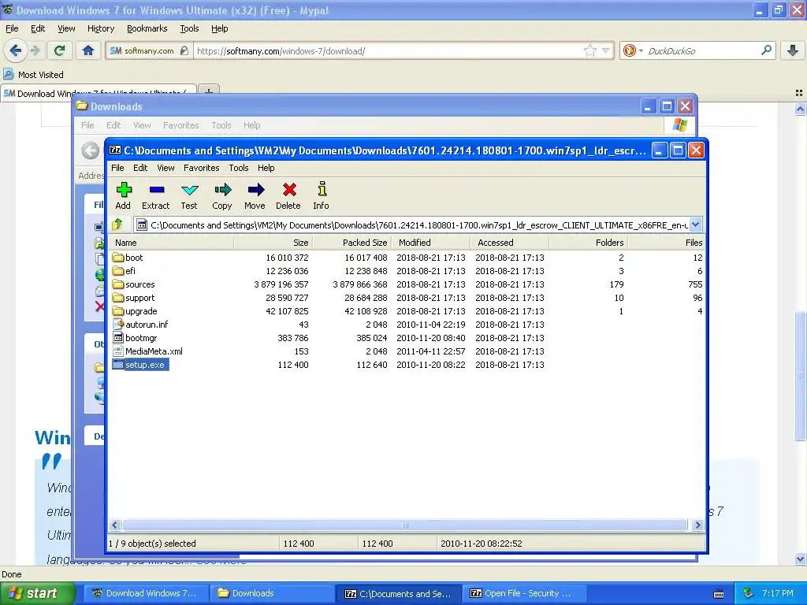
Task: Click the browser URL address field
Action: [389, 50]
